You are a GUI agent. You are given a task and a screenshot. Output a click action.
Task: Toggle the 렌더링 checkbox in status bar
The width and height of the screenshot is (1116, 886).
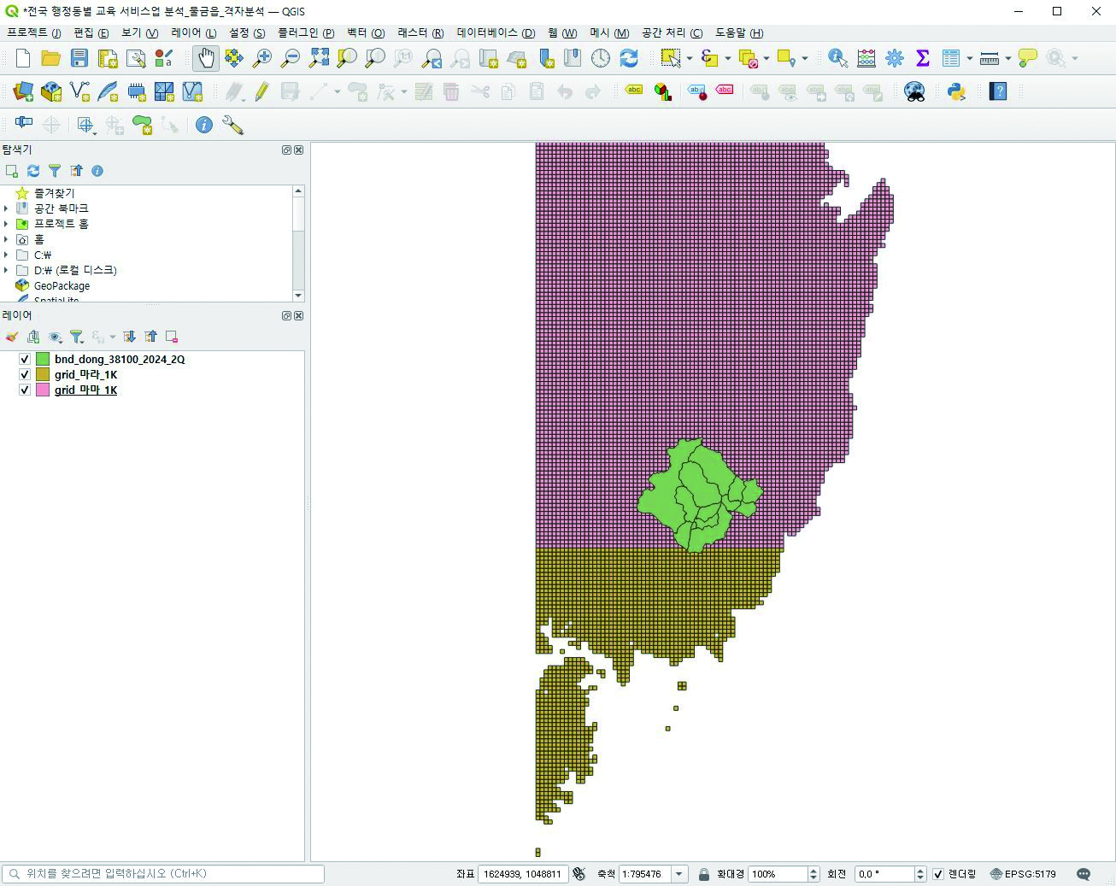(x=938, y=874)
